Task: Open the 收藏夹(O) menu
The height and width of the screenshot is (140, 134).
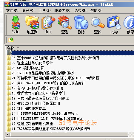Action: (62, 10)
